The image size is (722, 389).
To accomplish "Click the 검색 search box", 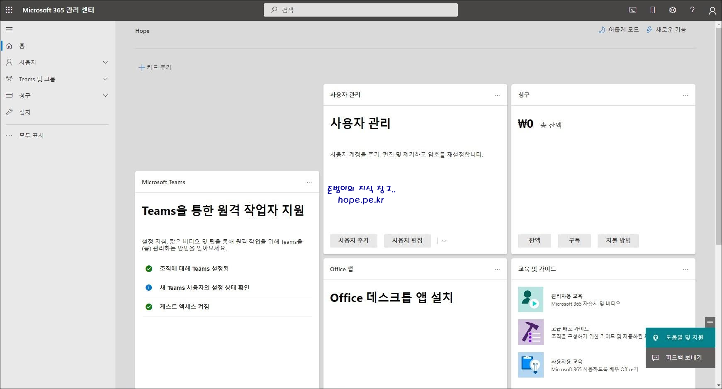I will pos(361,10).
